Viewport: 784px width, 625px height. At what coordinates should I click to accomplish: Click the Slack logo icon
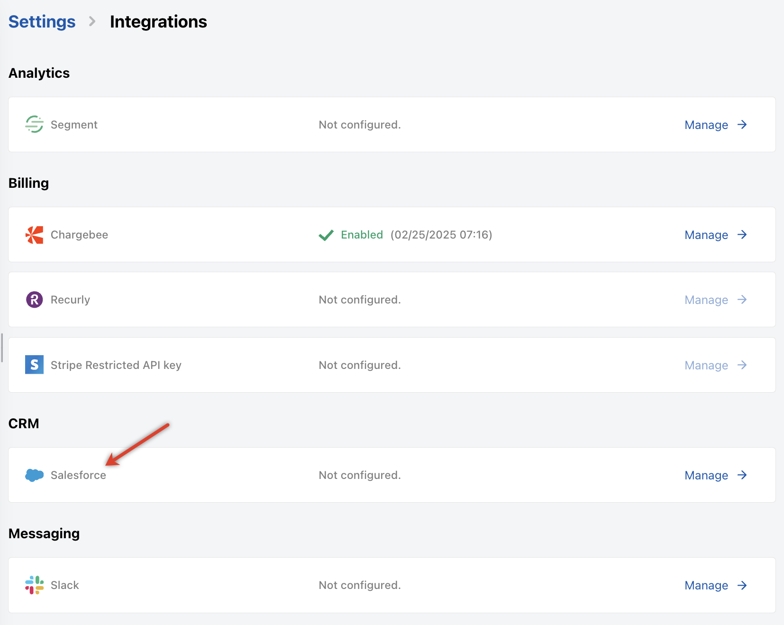(x=34, y=585)
